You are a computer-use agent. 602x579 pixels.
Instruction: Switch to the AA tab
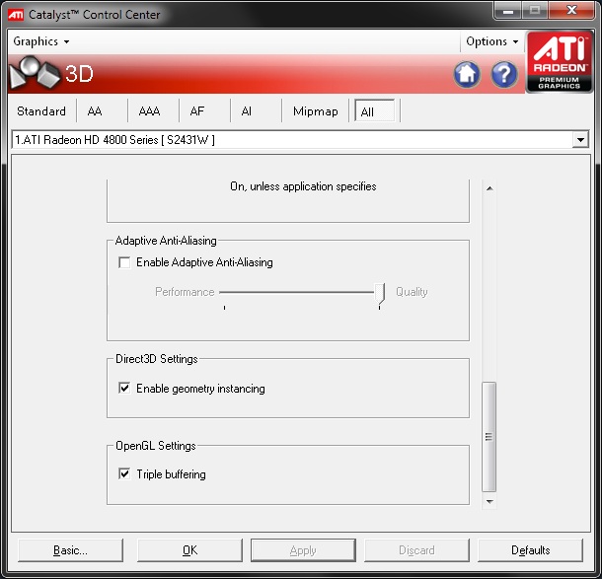[x=95, y=111]
